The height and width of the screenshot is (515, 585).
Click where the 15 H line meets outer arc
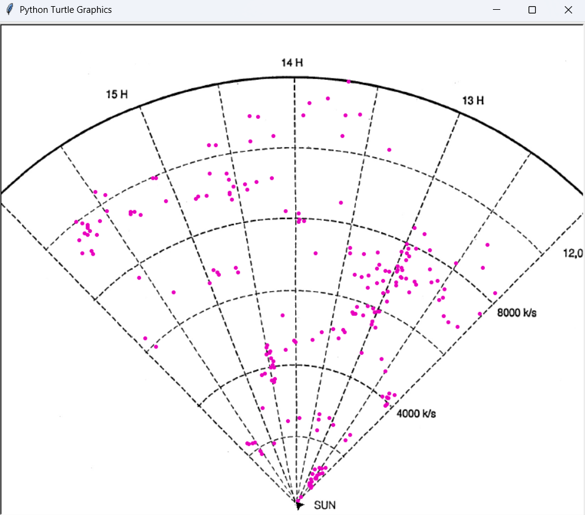[x=140, y=107]
